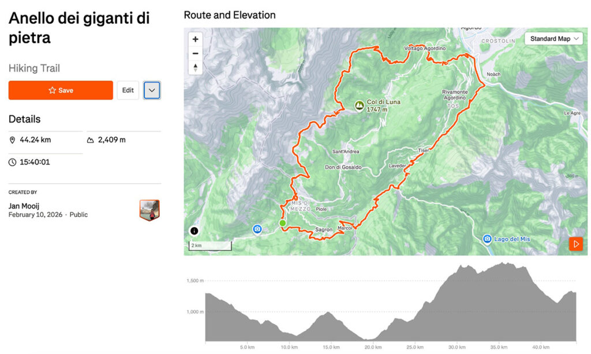Click the Voltago Agordino map label
This screenshot has height=354, width=591.
coord(425,48)
